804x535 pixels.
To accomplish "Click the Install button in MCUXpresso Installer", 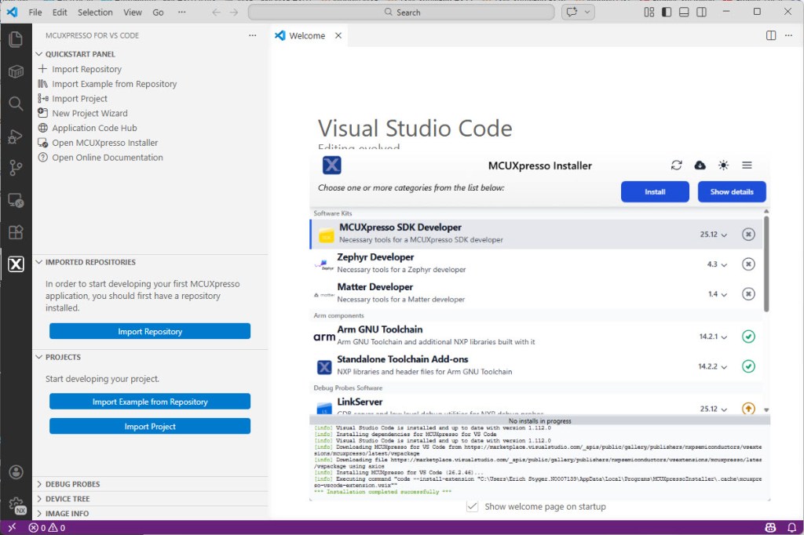I will [x=654, y=191].
